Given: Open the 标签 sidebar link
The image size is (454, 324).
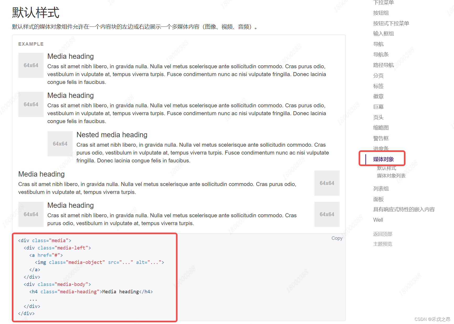Looking at the screenshot, I should click(378, 86).
